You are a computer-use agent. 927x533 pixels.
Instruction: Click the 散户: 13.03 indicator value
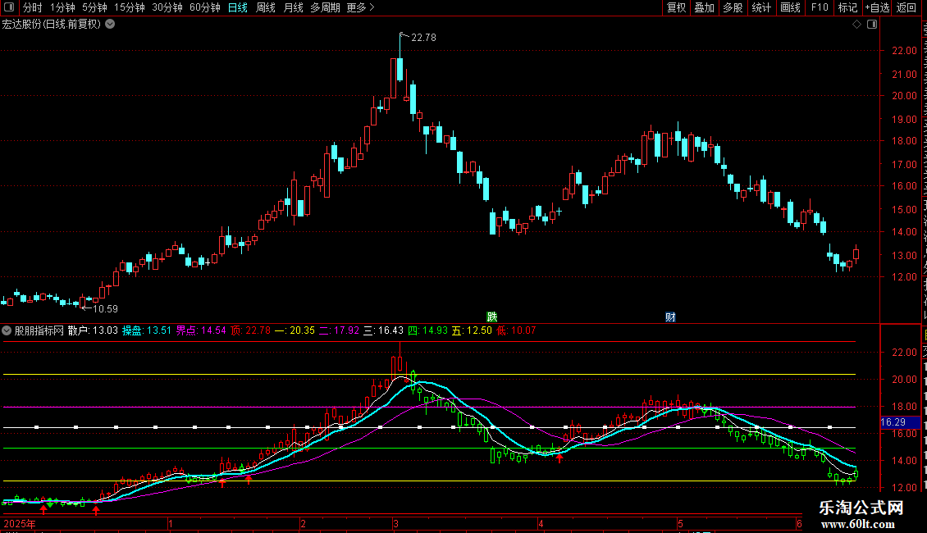tap(93, 331)
